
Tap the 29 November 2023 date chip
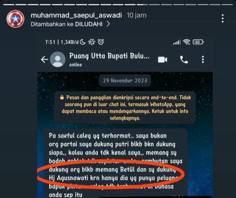[125, 81]
